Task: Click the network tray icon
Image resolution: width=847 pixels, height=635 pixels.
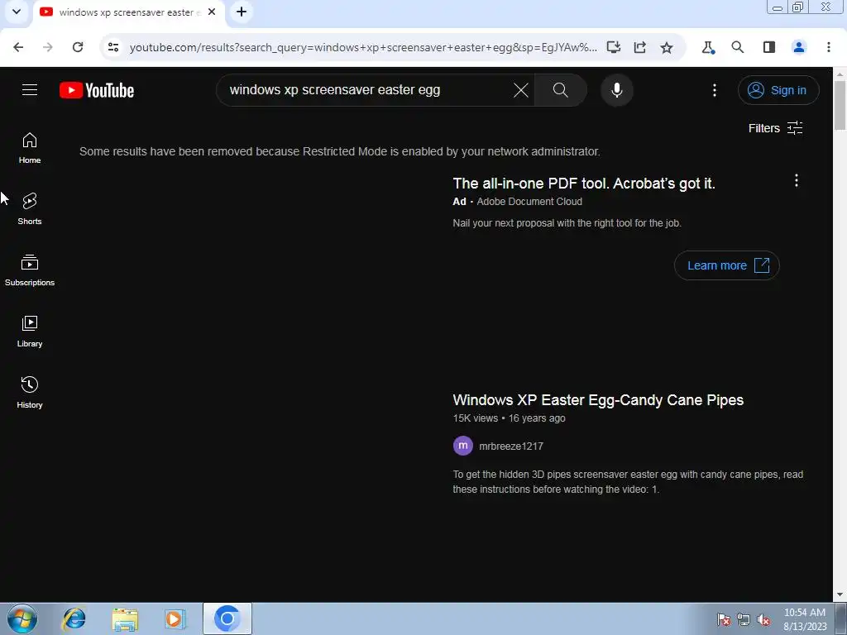Action: click(x=744, y=620)
